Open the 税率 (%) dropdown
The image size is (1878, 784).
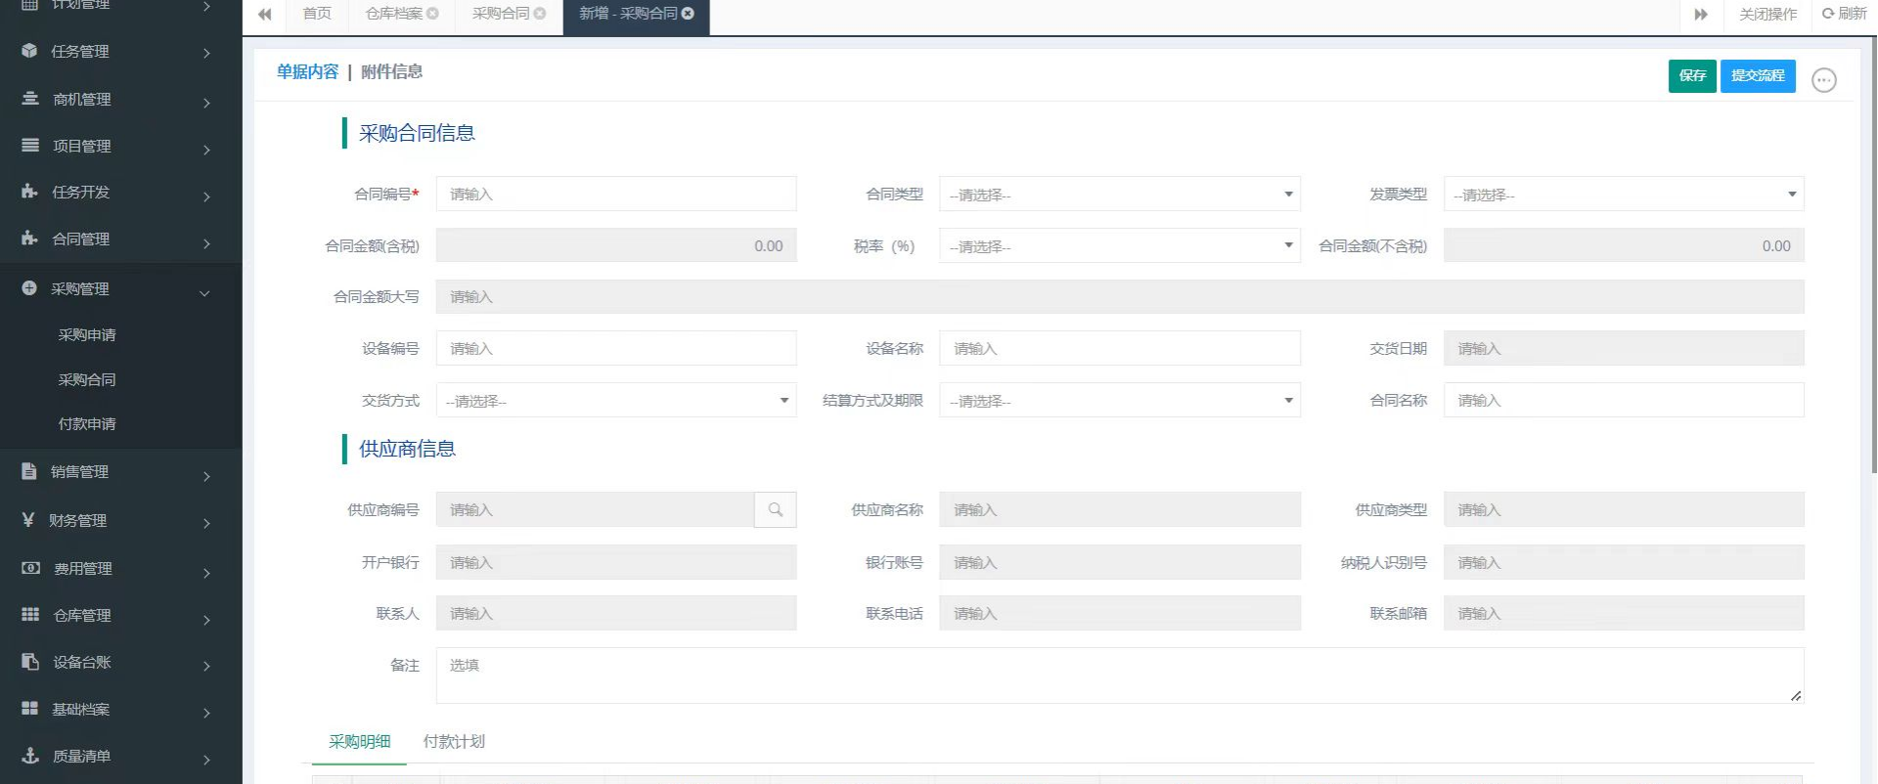[1120, 245]
